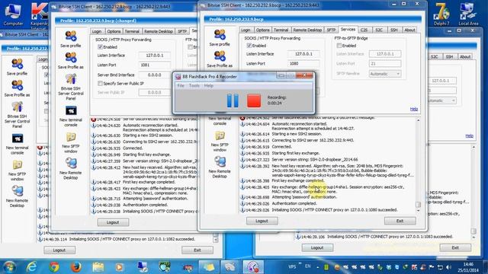Launch Google Chrome from taskbar

pos(53,267)
